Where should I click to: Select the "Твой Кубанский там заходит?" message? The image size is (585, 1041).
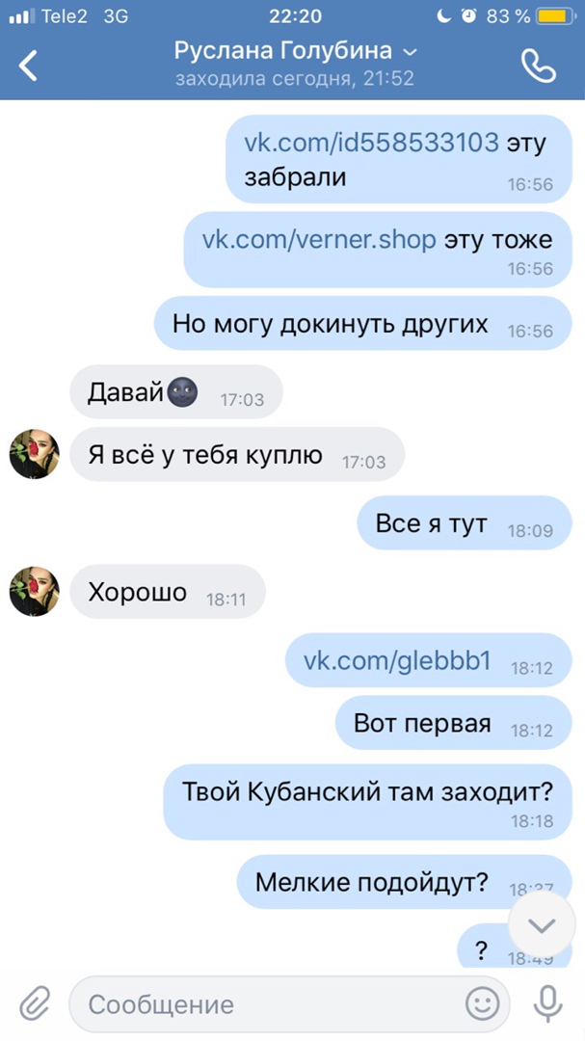click(x=368, y=802)
